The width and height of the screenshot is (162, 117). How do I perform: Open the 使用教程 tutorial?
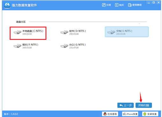coord(135,5)
